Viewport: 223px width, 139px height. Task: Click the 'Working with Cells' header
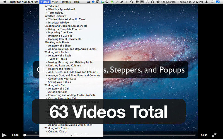pyautogui.click(x=55, y=85)
